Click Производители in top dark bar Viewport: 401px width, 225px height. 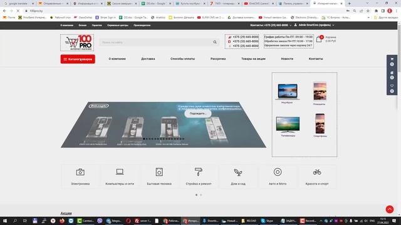(142, 25)
